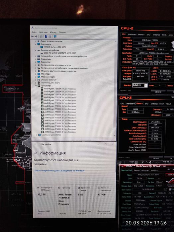Click the scroll-up arrow in Device Manager
This screenshot has width=174, height=232.
tap(116, 41)
